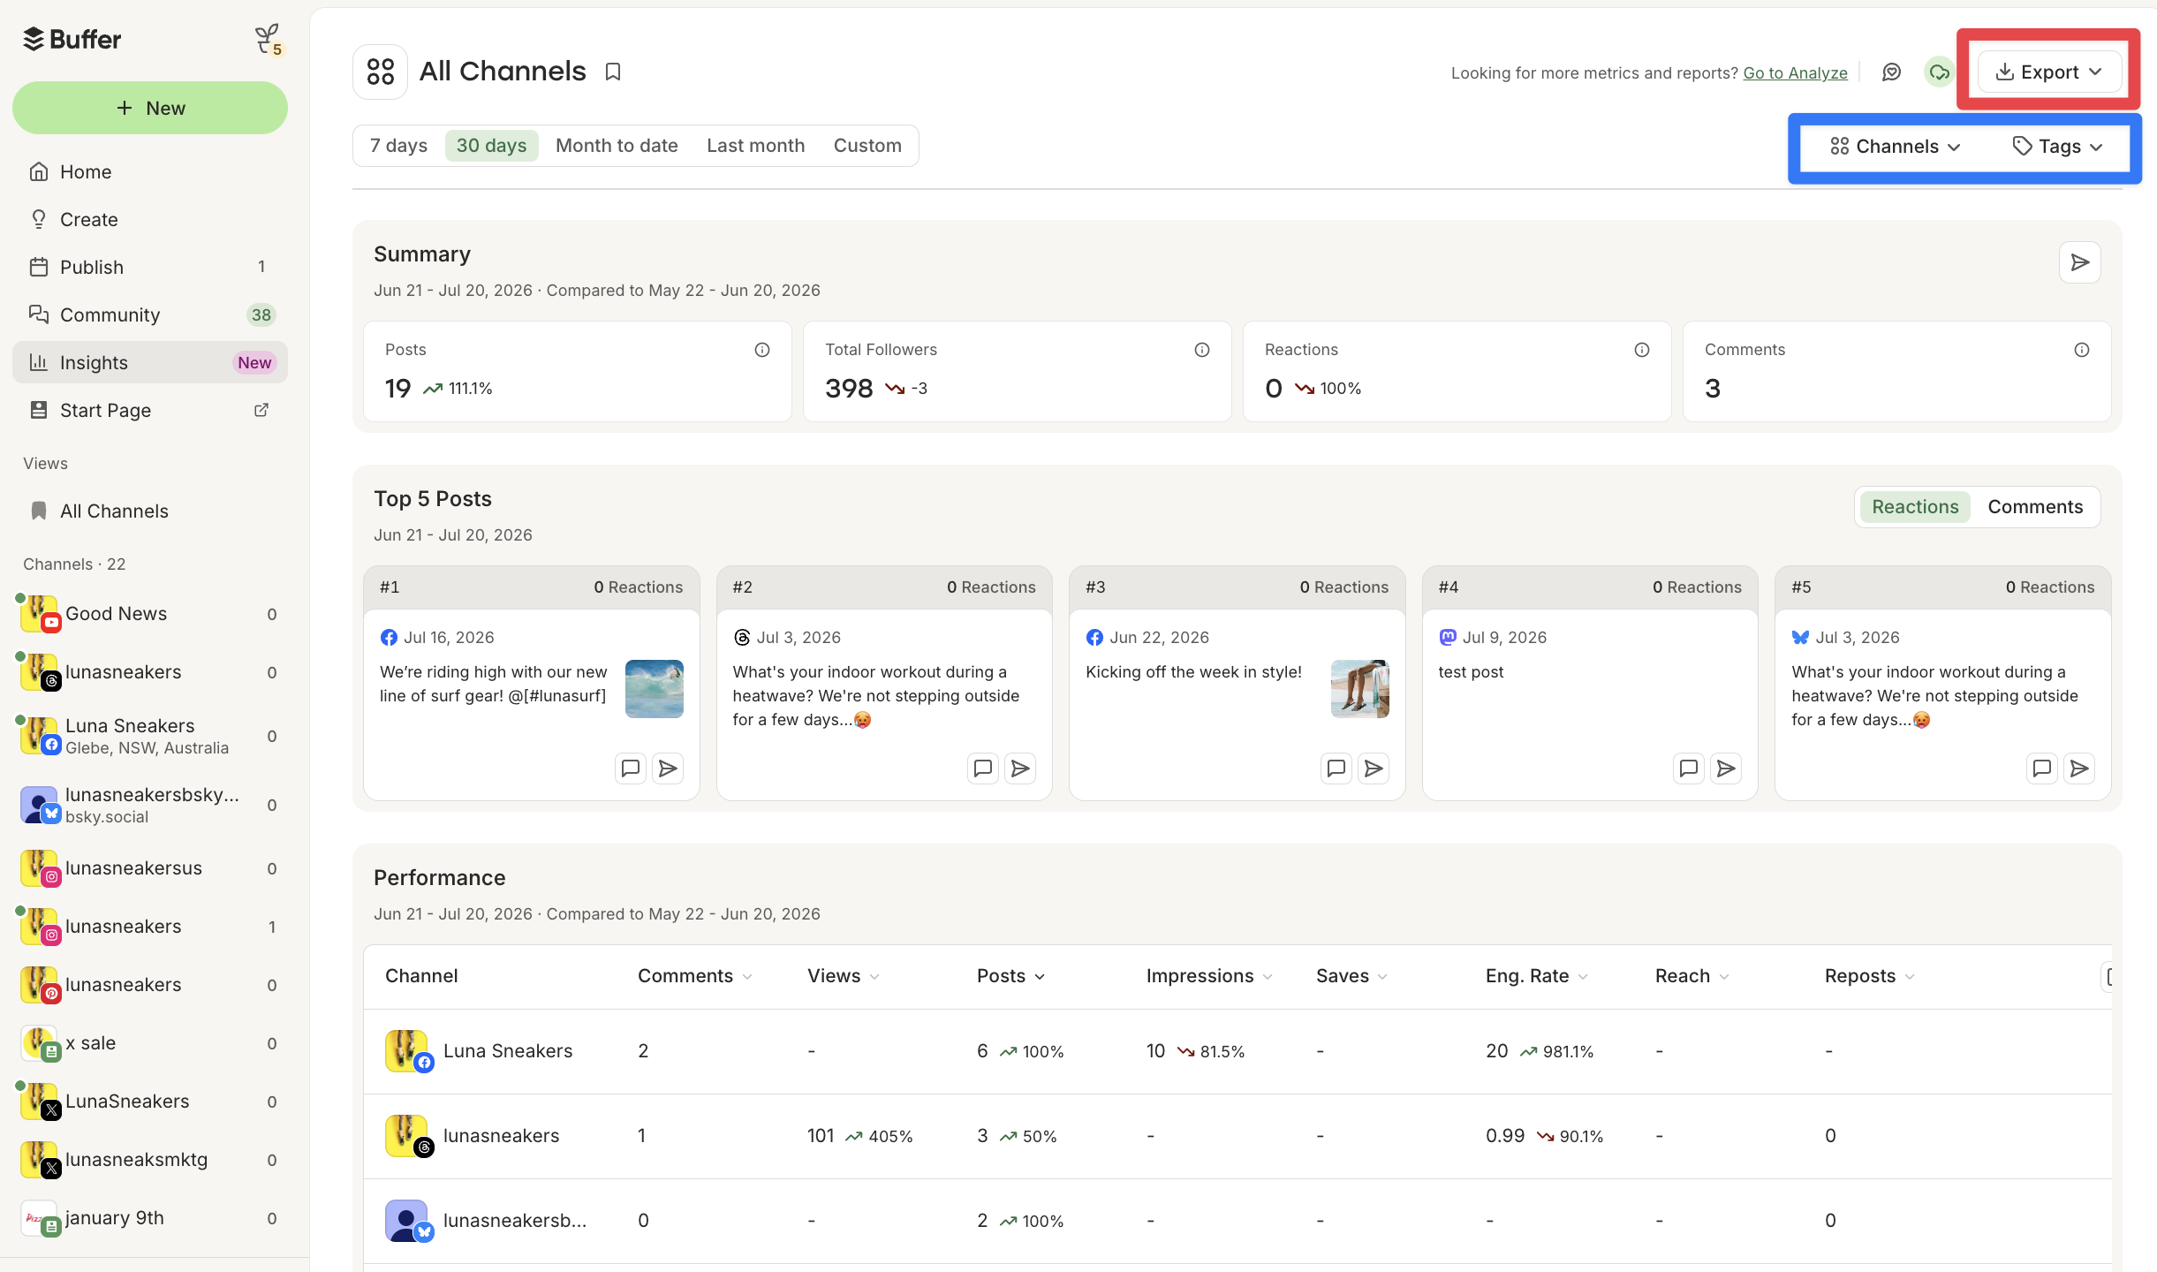The image size is (2157, 1272).
Task: Follow the Go to Analyze link
Action: click(1795, 72)
